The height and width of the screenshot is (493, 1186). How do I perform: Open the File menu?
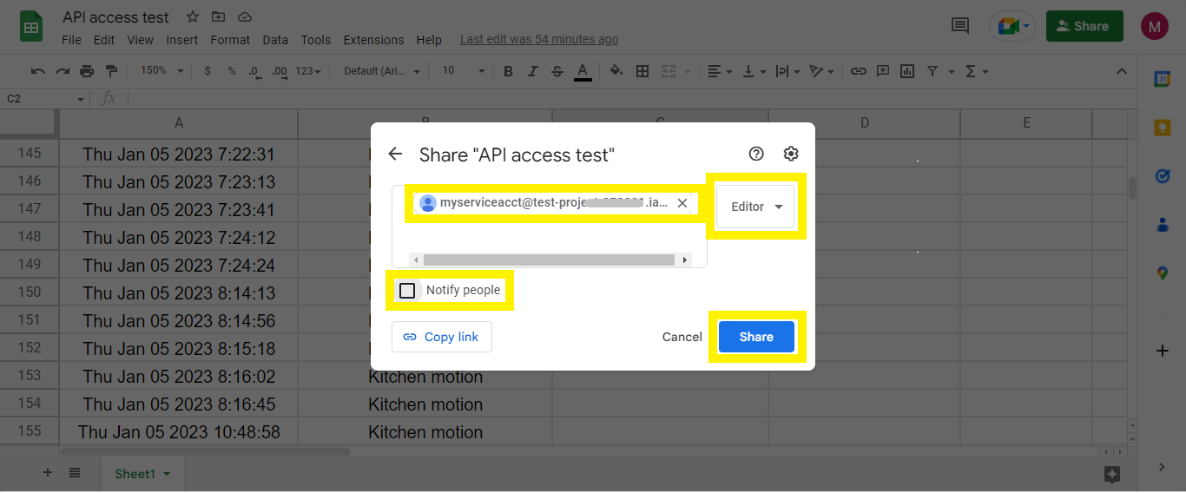click(x=71, y=40)
